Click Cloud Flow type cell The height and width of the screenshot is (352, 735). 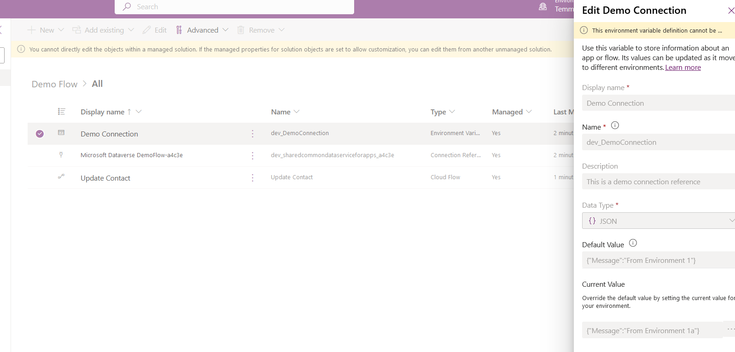[445, 177]
